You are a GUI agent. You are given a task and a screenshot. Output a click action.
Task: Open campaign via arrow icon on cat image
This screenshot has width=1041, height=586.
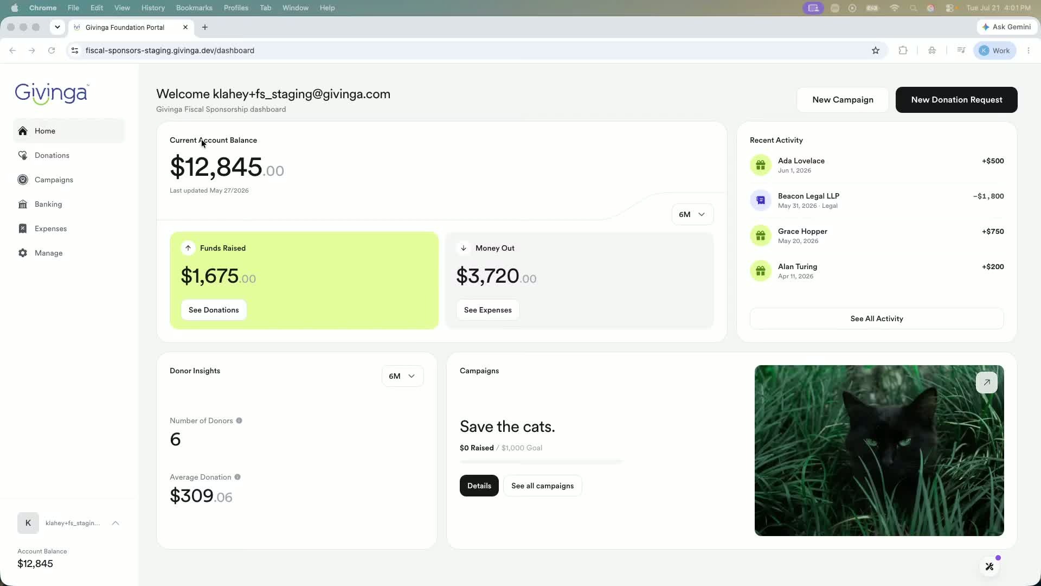coord(987,383)
